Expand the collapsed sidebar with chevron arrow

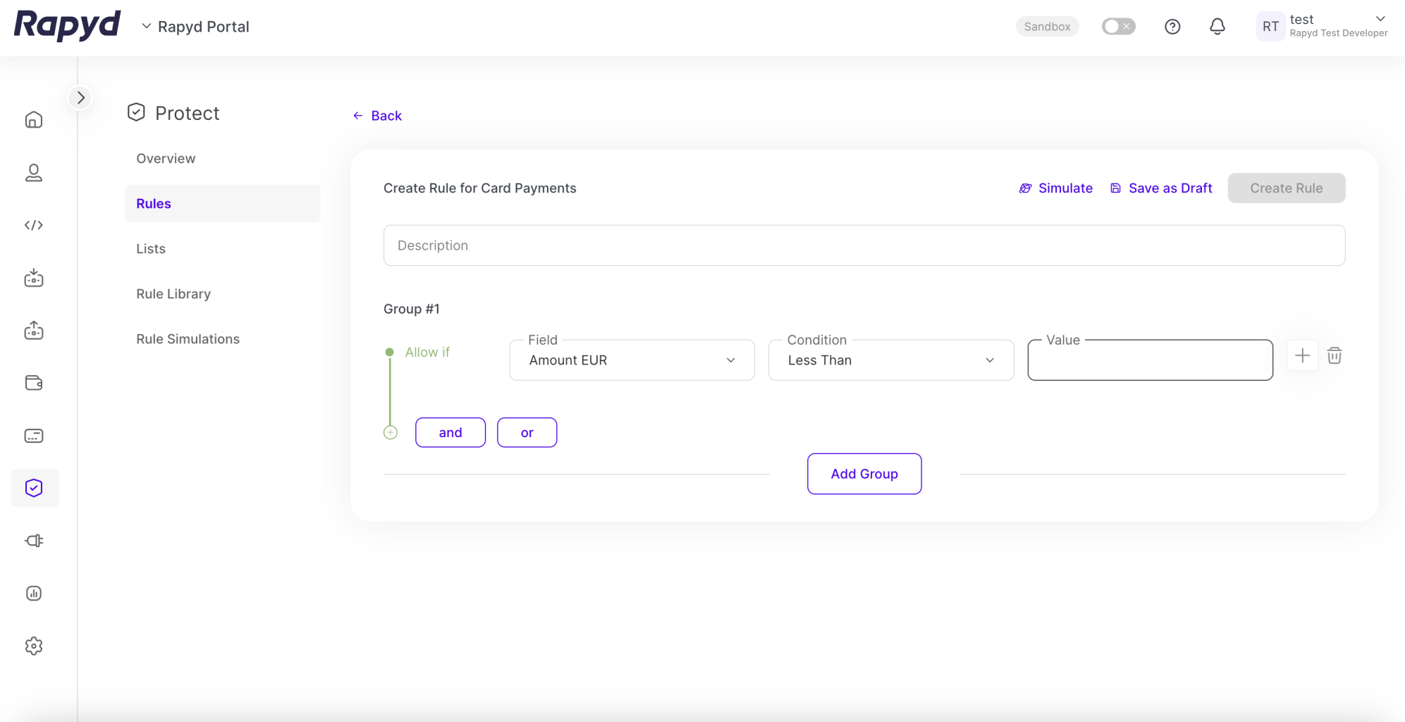click(x=81, y=98)
